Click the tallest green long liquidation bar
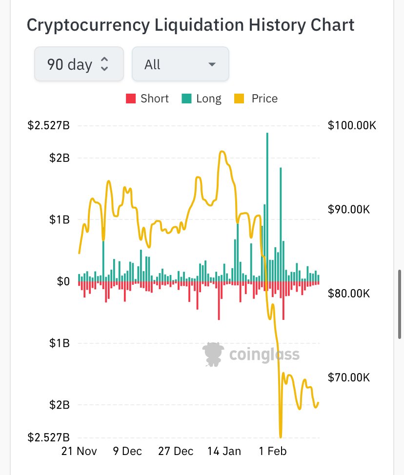This screenshot has width=404, height=475. coord(267,205)
